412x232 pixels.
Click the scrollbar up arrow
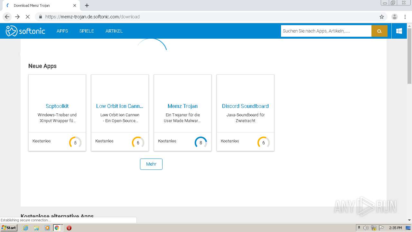(409, 25)
